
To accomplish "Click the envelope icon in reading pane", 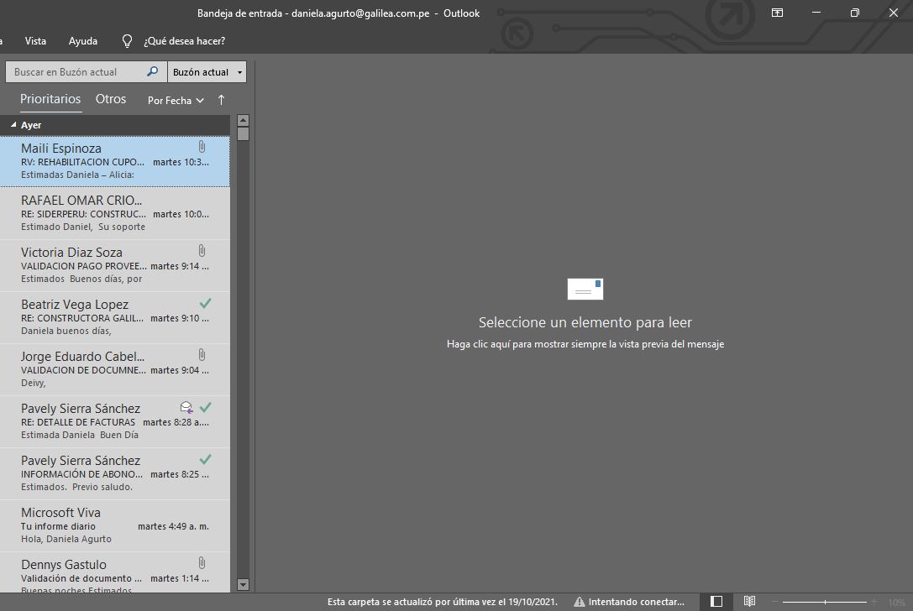I will click(585, 289).
